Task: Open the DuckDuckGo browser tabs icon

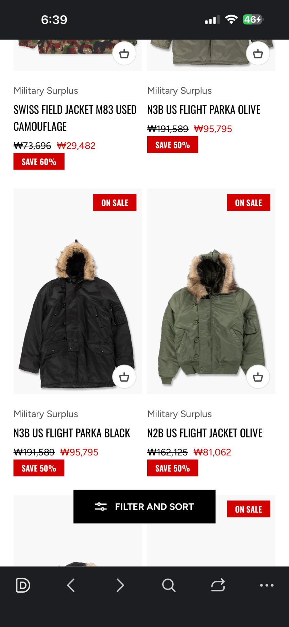Action: [23, 585]
